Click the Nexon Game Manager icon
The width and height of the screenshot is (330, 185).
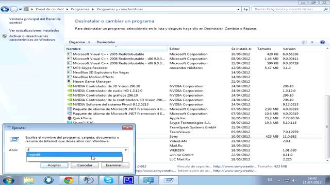click(69, 81)
